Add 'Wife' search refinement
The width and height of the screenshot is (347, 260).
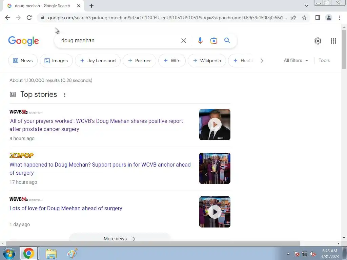click(x=172, y=61)
